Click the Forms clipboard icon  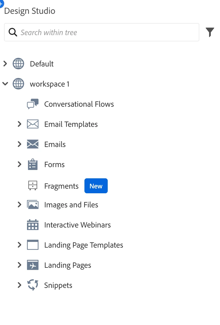tap(33, 164)
